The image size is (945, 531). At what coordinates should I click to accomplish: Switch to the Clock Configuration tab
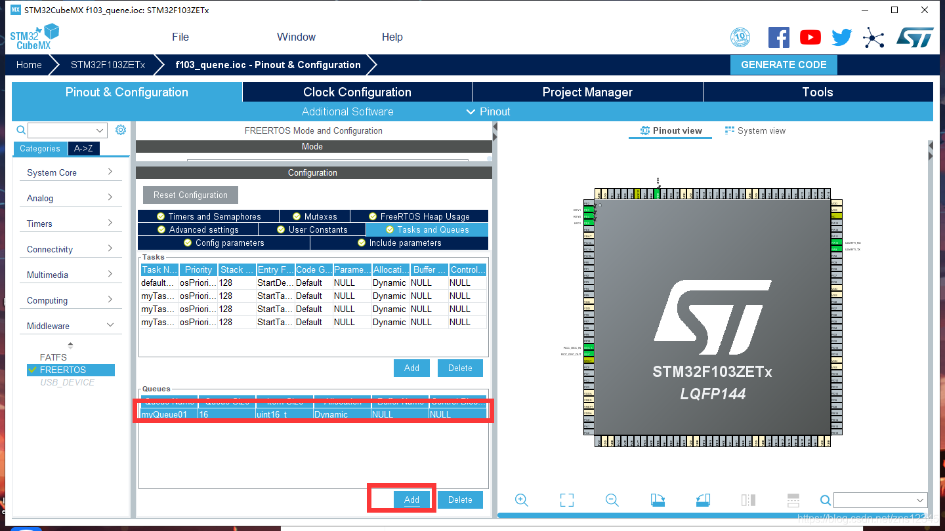click(357, 92)
